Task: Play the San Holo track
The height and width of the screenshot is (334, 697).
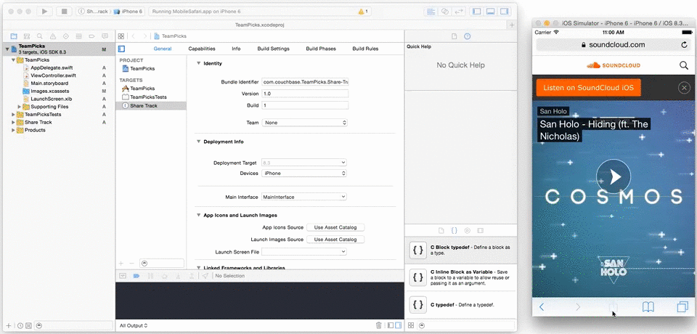Action: (x=614, y=177)
